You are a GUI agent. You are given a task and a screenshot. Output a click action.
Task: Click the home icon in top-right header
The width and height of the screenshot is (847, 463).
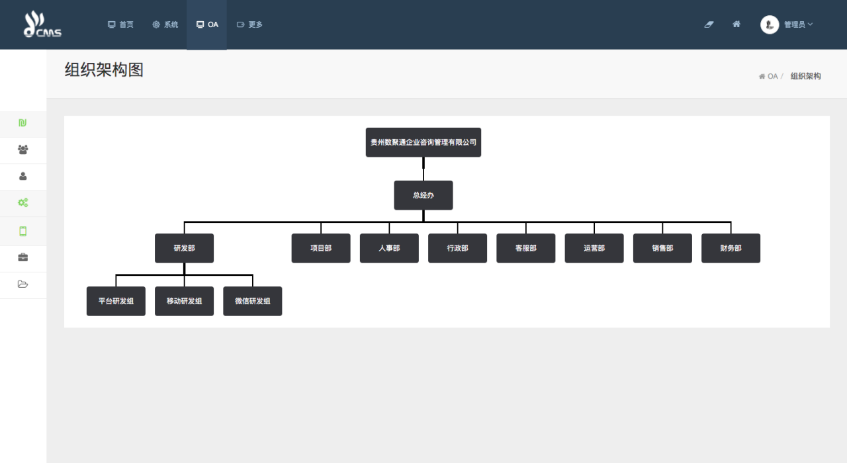click(x=736, y=24)
